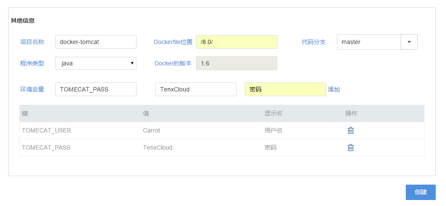Click the 程序类型 label
The width and height of the screenshot is (446, 206).
pyautogui.click(x=32, y=63)
